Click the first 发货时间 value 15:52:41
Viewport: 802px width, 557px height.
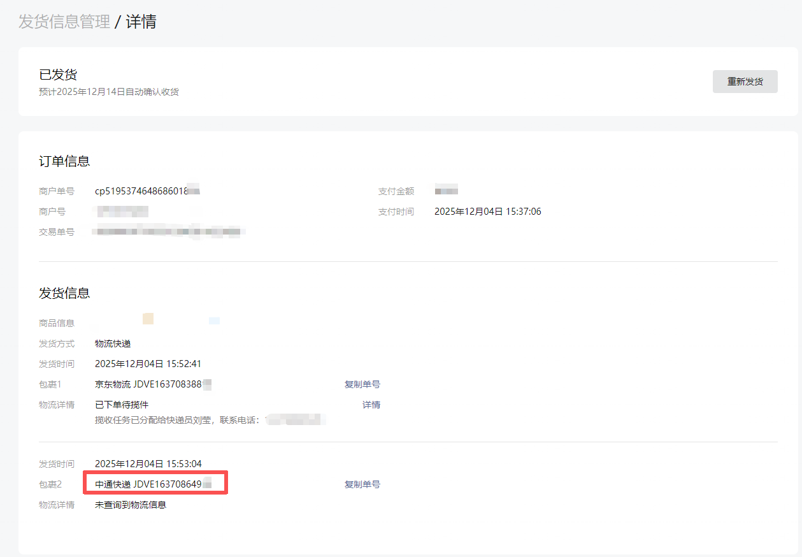(148, 364)
